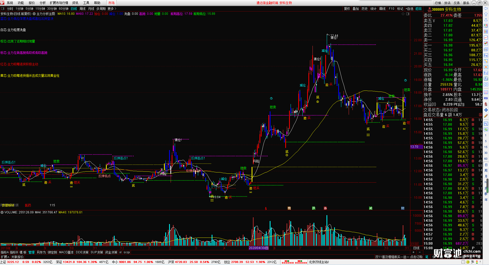Viewport: 489px width, 265px height.
Task: Click the Fiz sidebar icon
Action: coord(486,73)
